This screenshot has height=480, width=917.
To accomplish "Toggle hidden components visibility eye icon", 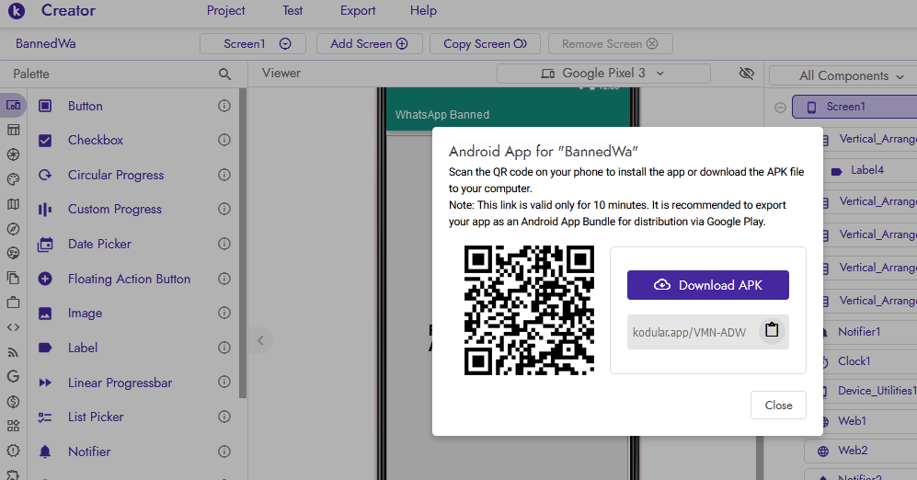I will click(x=746, y=73).
